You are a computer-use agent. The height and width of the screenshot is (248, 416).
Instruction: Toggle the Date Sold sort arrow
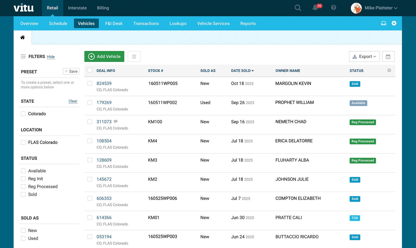coord(253,71)
